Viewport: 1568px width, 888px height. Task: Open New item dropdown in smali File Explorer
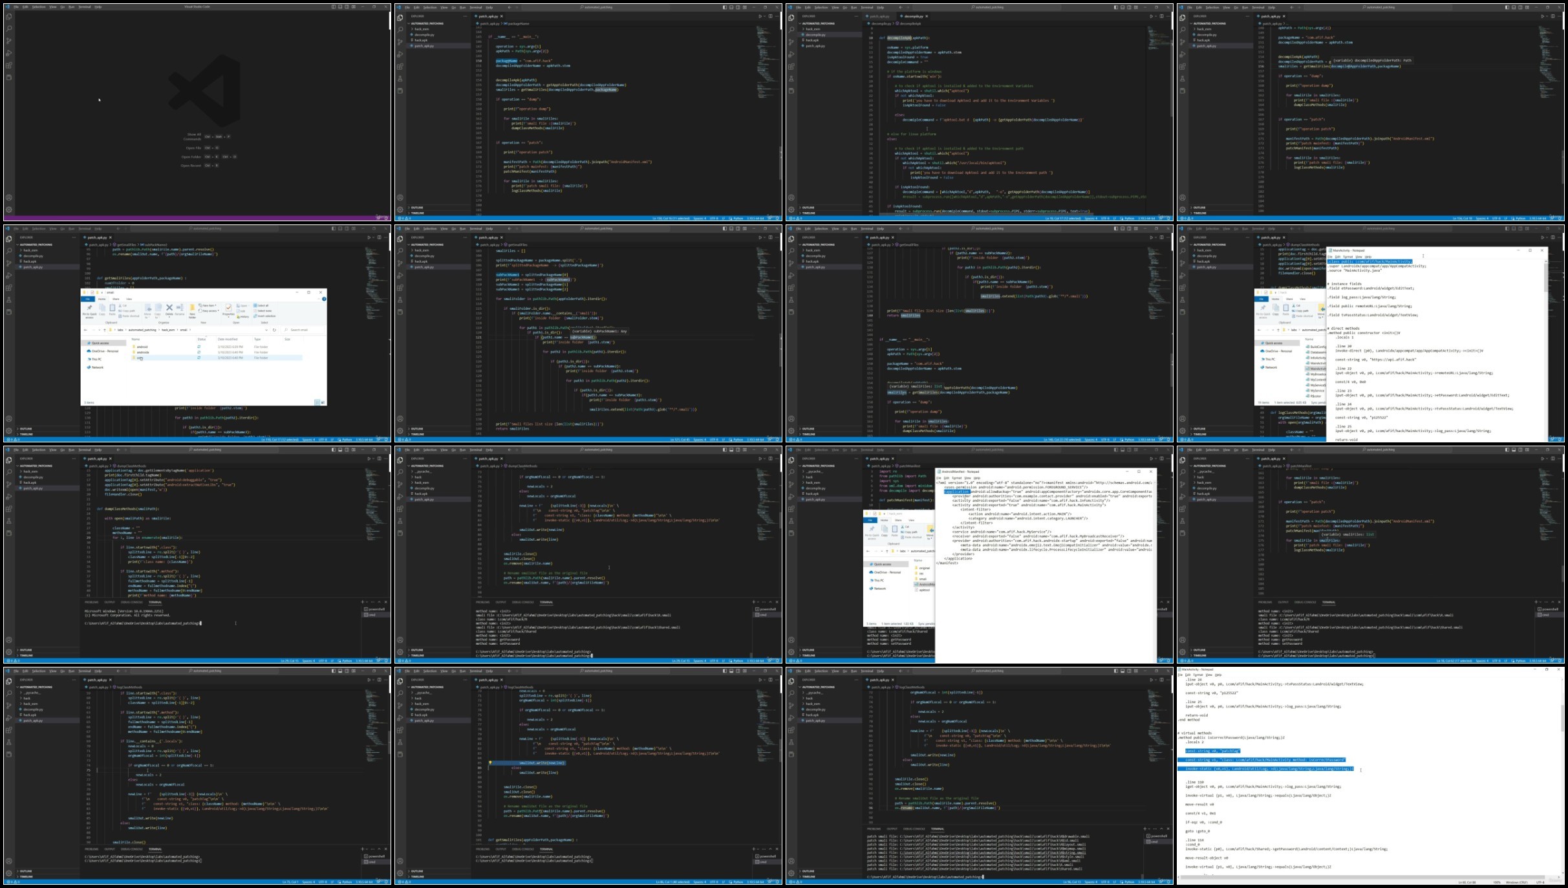(208, 305)
